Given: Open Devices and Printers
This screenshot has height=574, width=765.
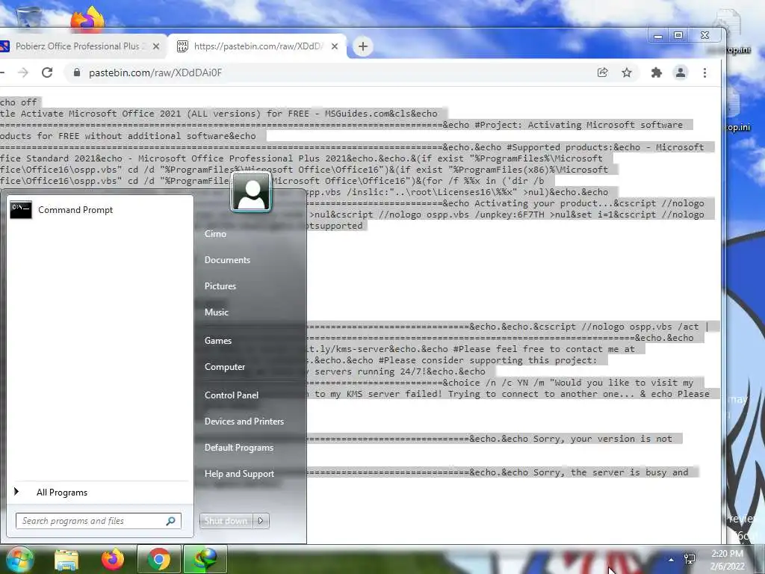Looking at the screenshot, I should pos(244,422).
